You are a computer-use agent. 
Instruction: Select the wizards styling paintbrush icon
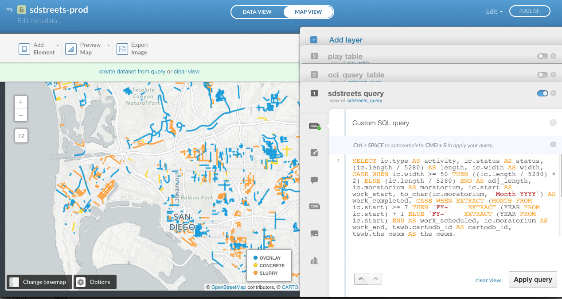(315, 152)
